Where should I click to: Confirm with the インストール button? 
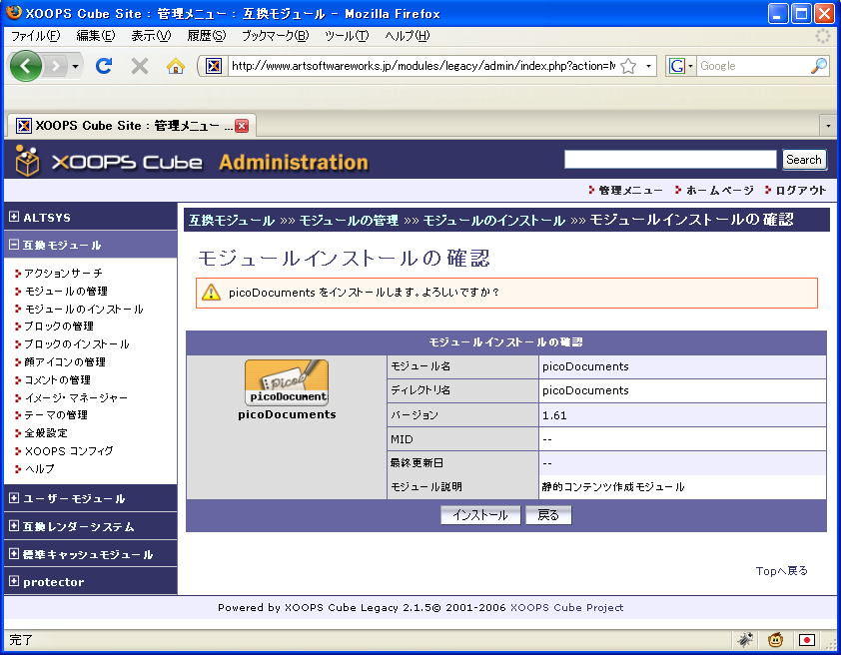(x=480, y=515)
